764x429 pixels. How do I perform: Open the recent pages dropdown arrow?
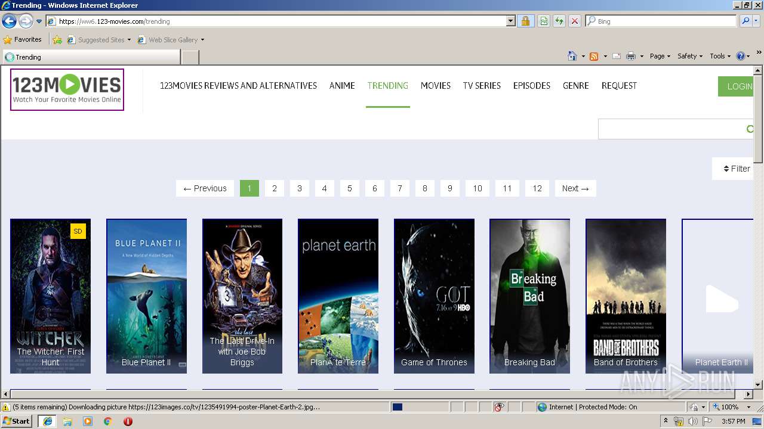[x=39, y=21]
